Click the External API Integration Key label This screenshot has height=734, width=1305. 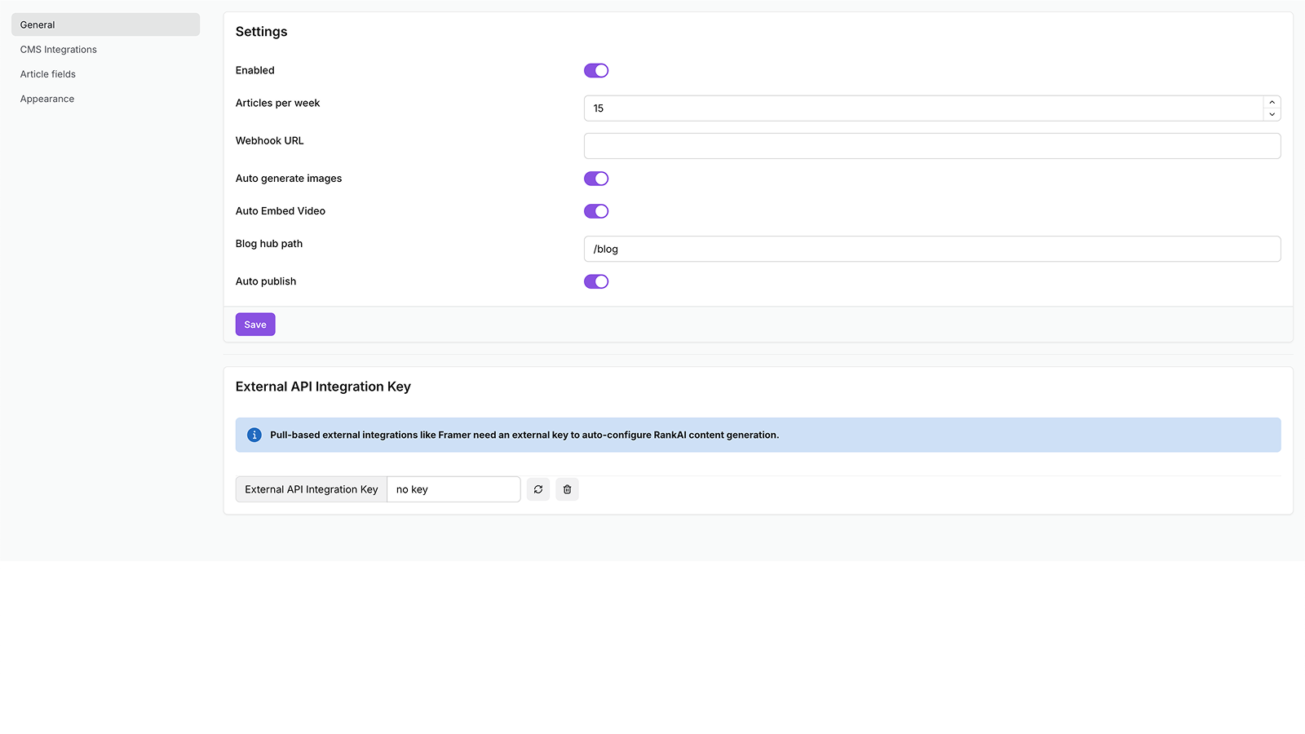(311, 489)
